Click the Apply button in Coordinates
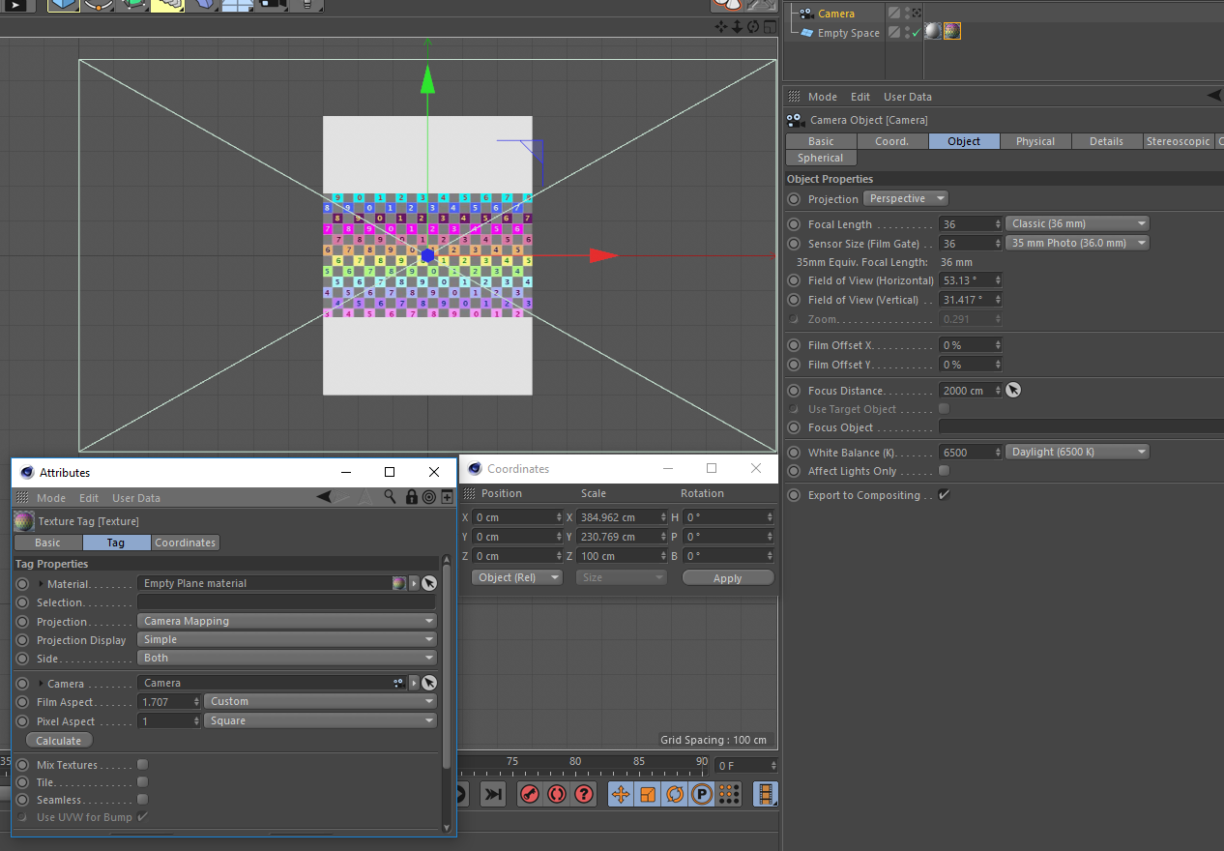1224x851 pixels. pos(727,578)
